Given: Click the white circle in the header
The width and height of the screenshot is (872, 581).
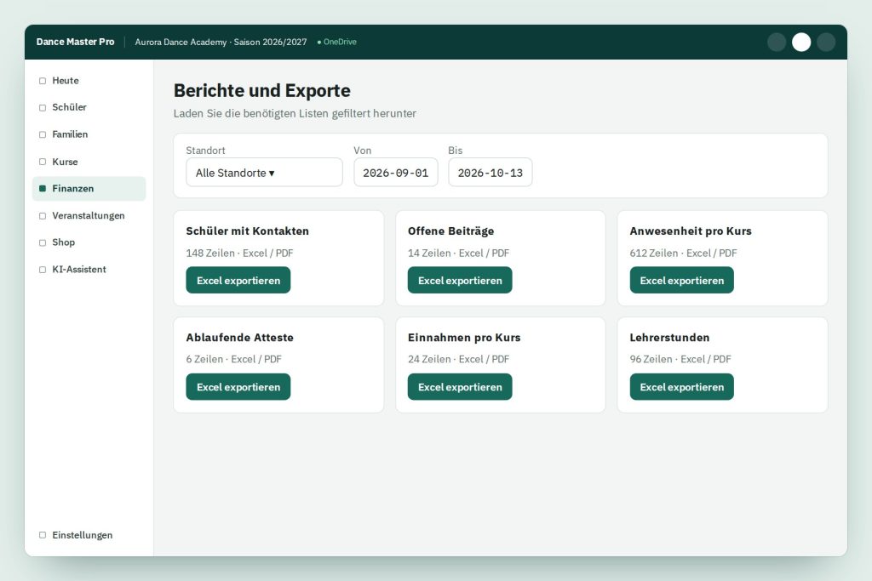Looking at the screenshot, I should tap(801, 43).
